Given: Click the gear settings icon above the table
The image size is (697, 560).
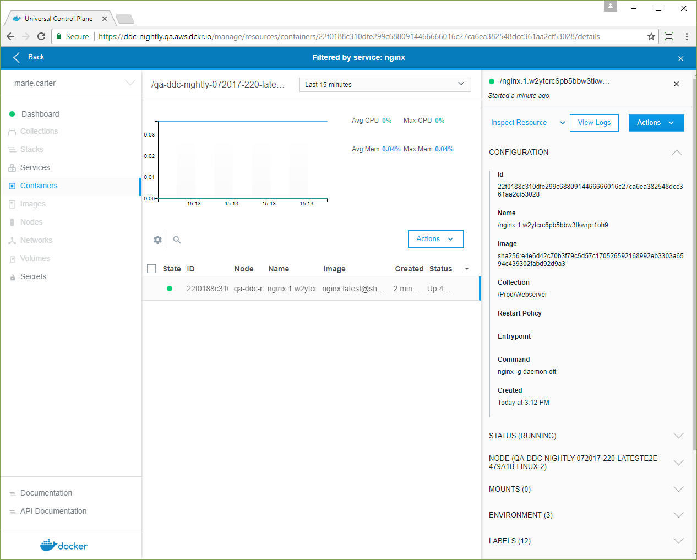Looking at the screenshot, I should click(x=158, y=240).
